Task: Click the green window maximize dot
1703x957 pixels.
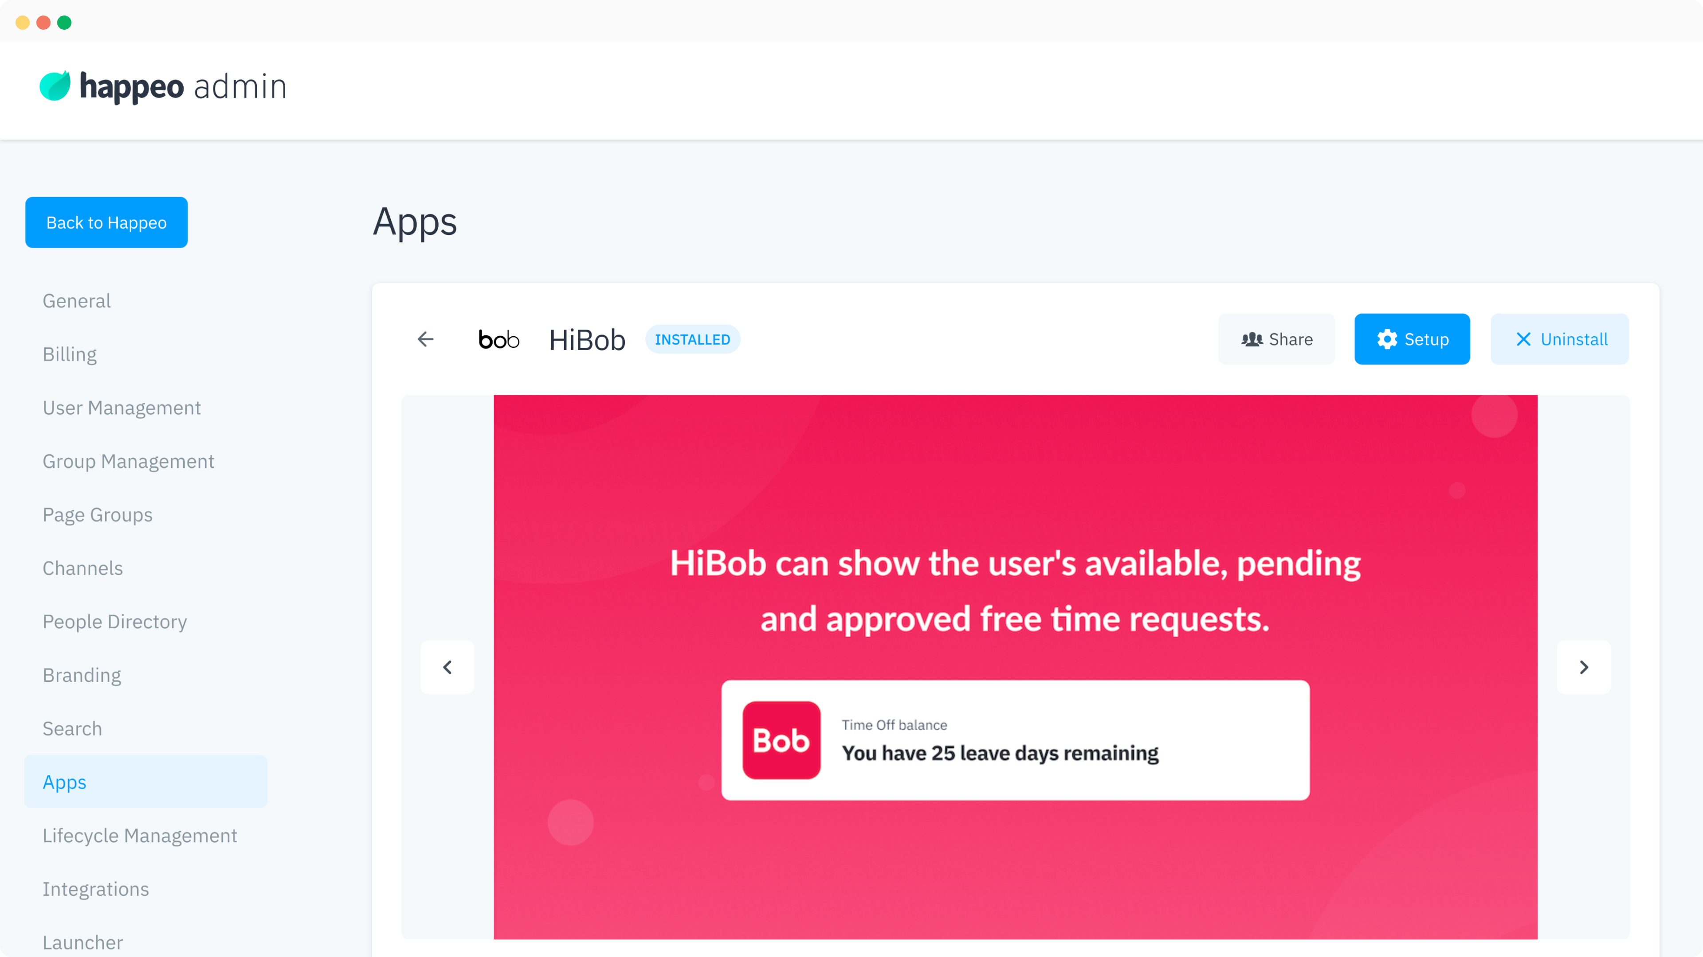Action: point(64,23)
